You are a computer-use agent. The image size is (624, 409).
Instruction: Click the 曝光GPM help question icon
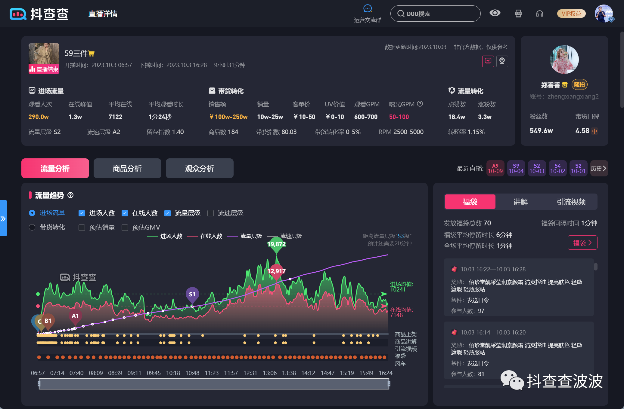coord(420,104)
